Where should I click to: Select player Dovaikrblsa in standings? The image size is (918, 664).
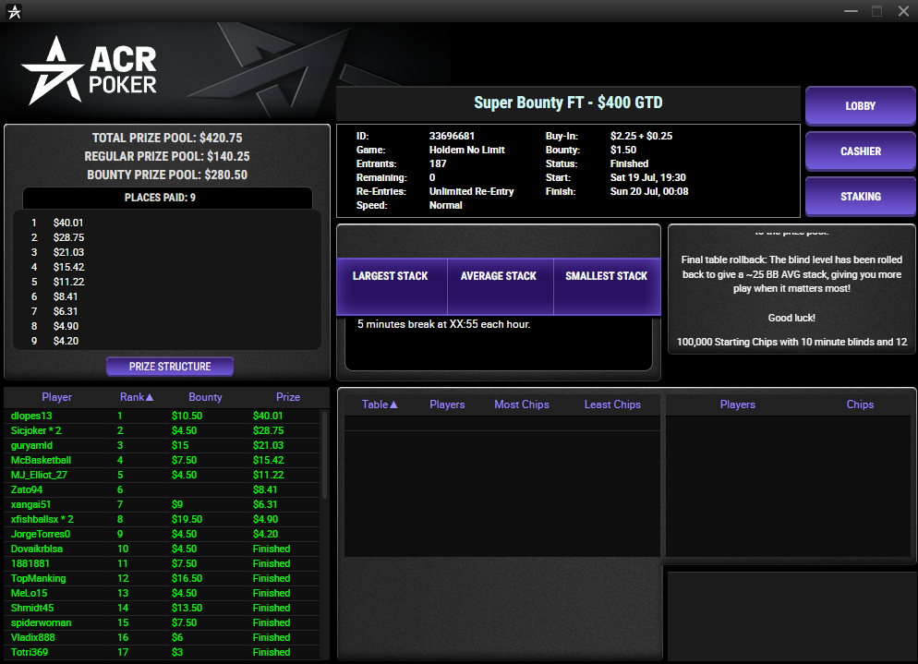[163, 549]
